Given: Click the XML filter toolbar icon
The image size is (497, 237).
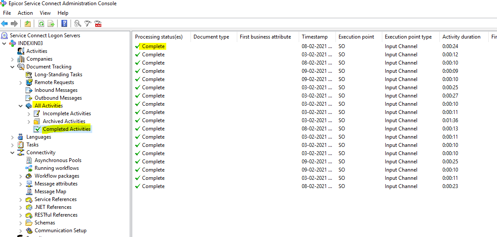Looking at the screenshot, I should point(98,23).
